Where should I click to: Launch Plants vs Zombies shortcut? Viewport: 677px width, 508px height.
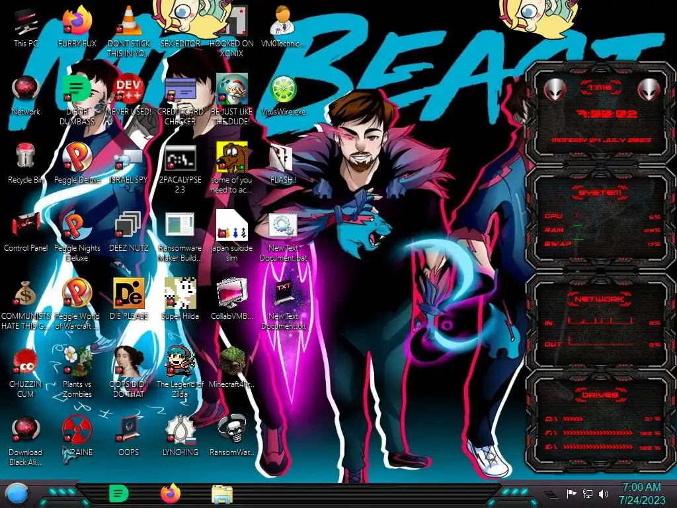click(x=77, y=372)
